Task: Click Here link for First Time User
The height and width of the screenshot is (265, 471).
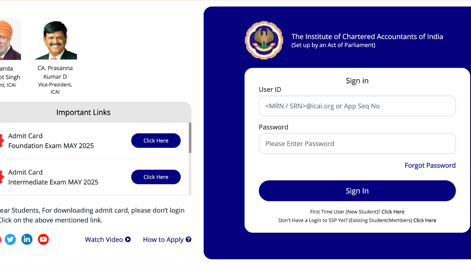Action: pyautogui.click(x=393, y=212)
